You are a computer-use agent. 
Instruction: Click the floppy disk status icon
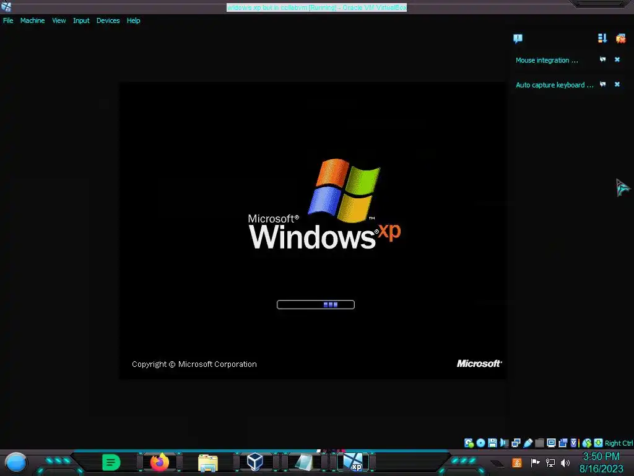492,443
